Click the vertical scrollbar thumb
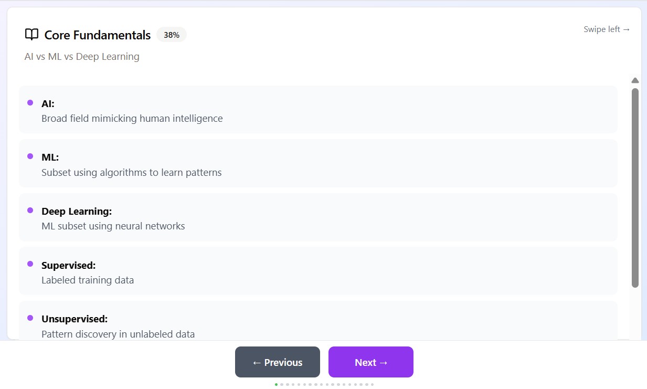The width and height of the screenshot is (647, 389). coord(635,188)
